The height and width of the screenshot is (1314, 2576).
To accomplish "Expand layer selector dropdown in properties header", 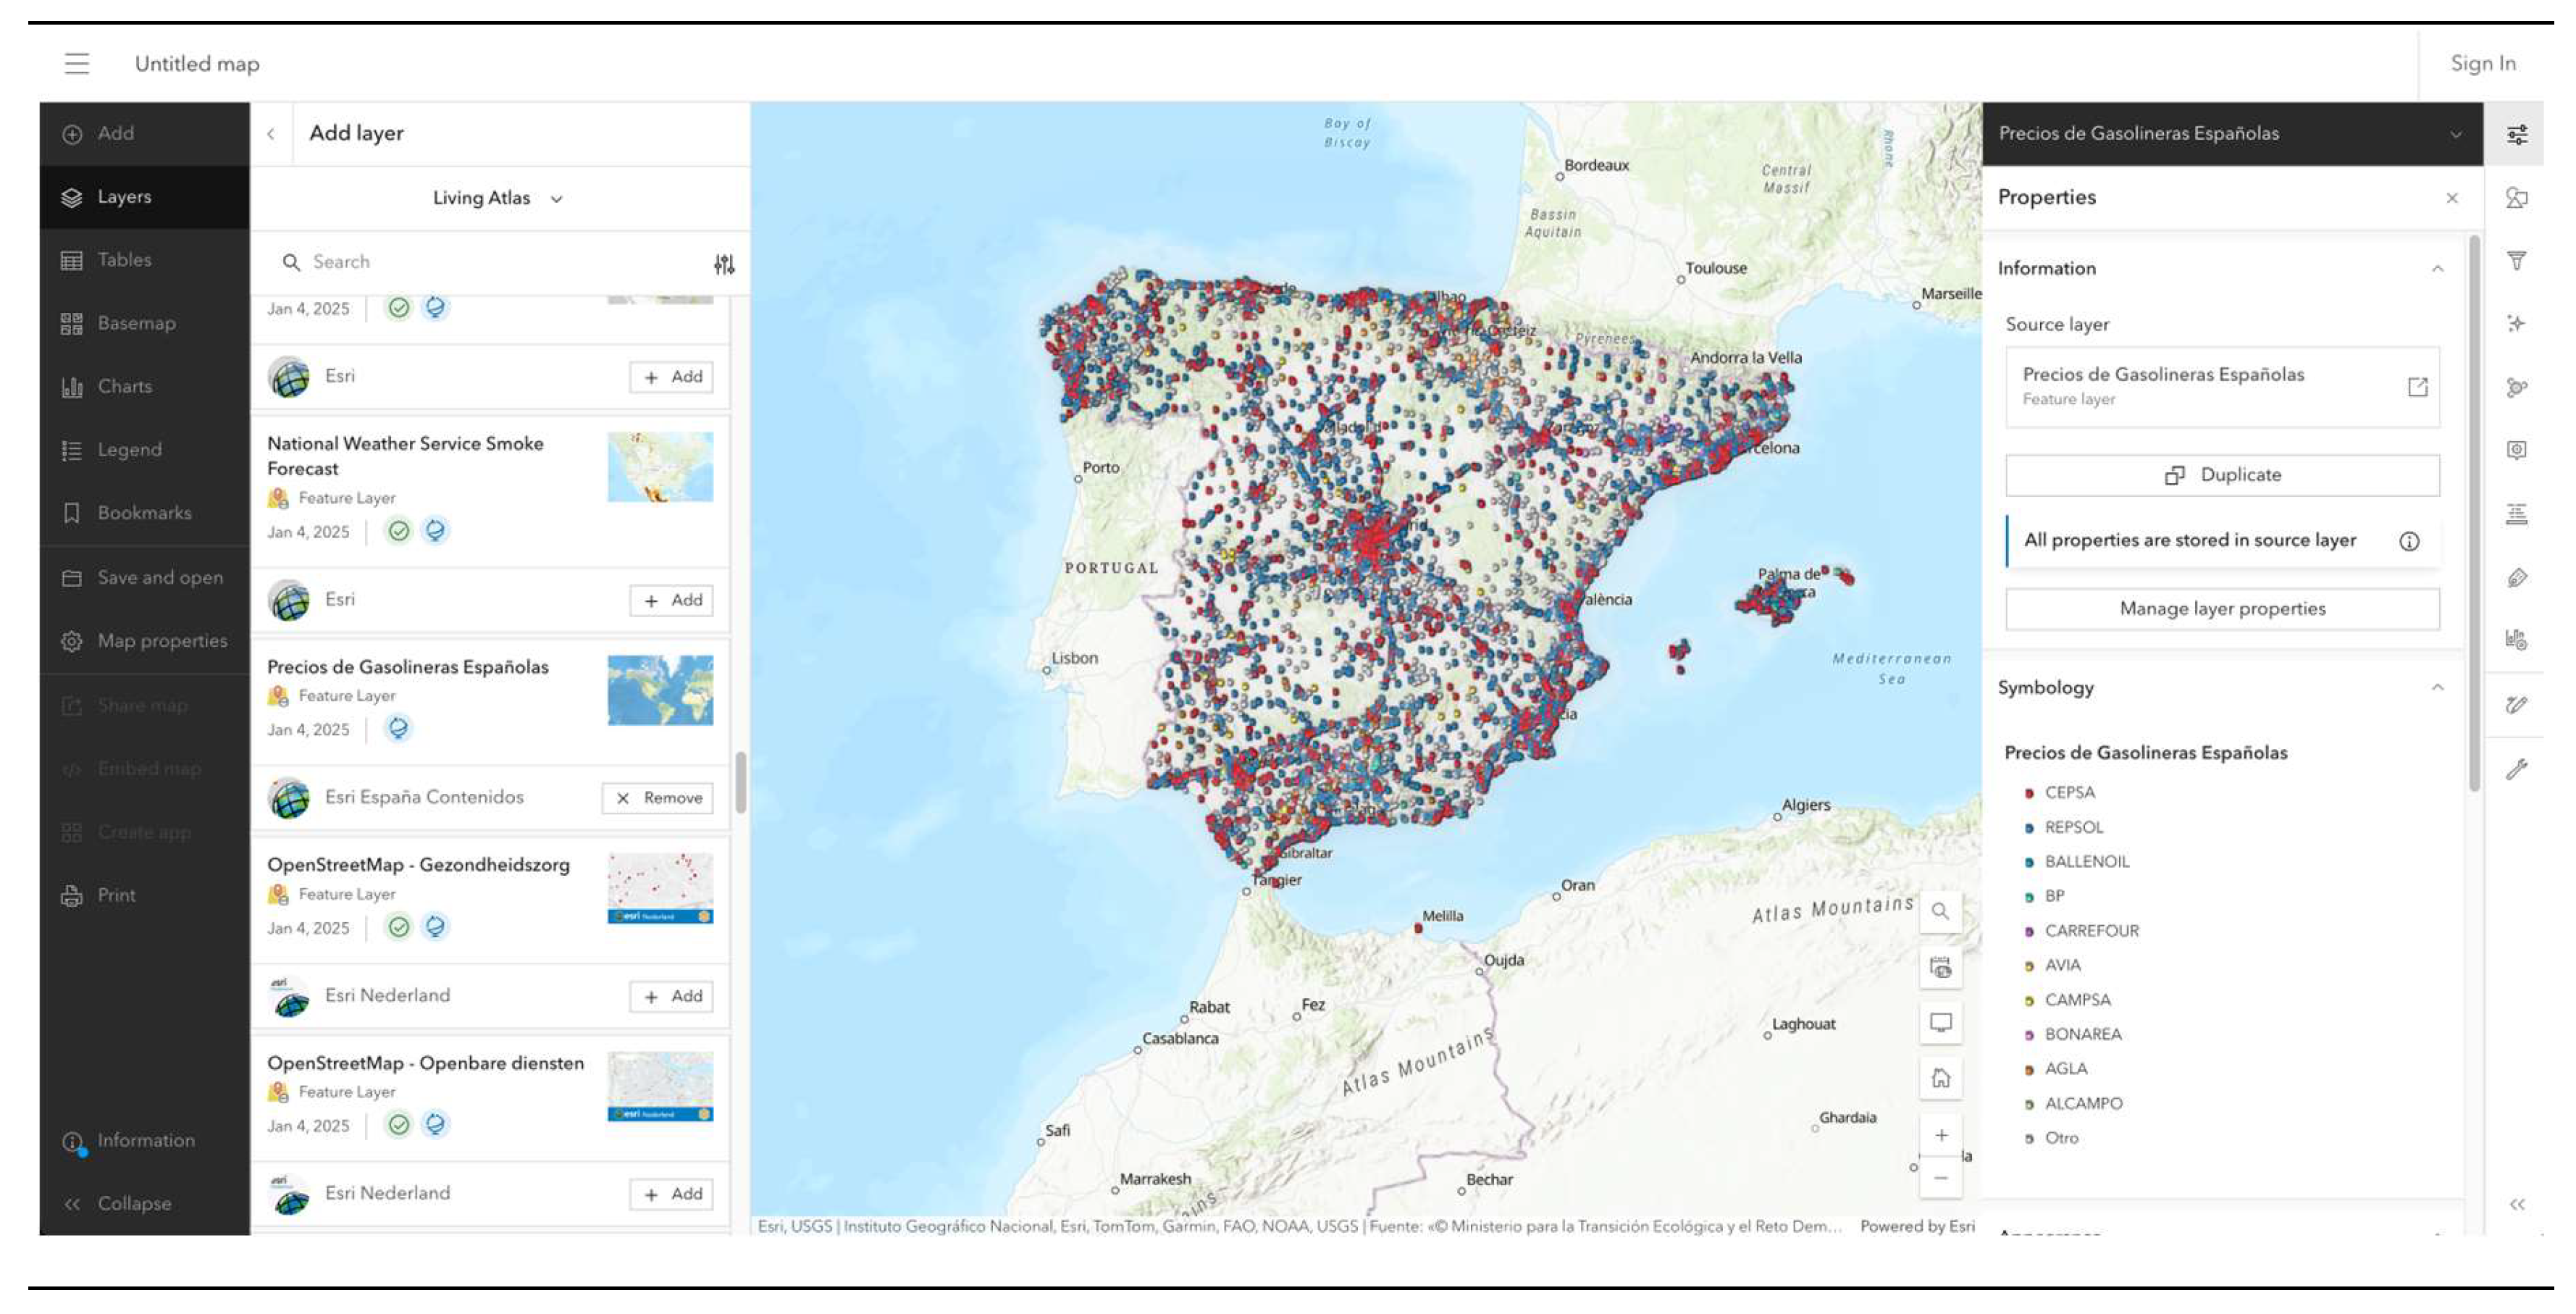I will (x=2455, y=134).
